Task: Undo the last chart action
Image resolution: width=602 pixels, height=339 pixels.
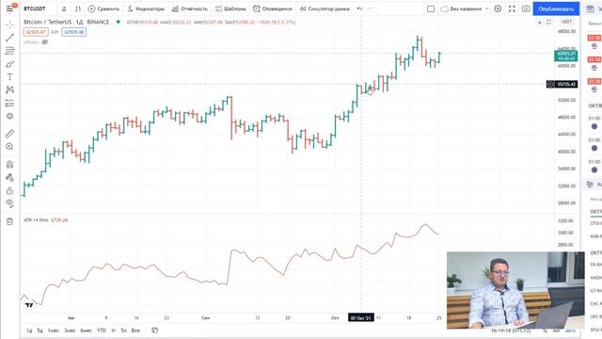Action: click(x=359, y=8)
